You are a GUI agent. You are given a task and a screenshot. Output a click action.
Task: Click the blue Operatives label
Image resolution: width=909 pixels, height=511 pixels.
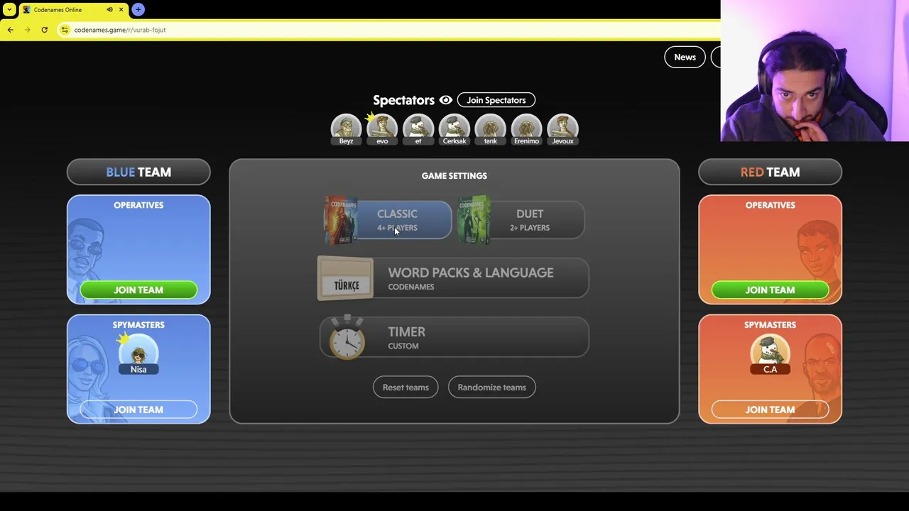[x=138, y=205]
